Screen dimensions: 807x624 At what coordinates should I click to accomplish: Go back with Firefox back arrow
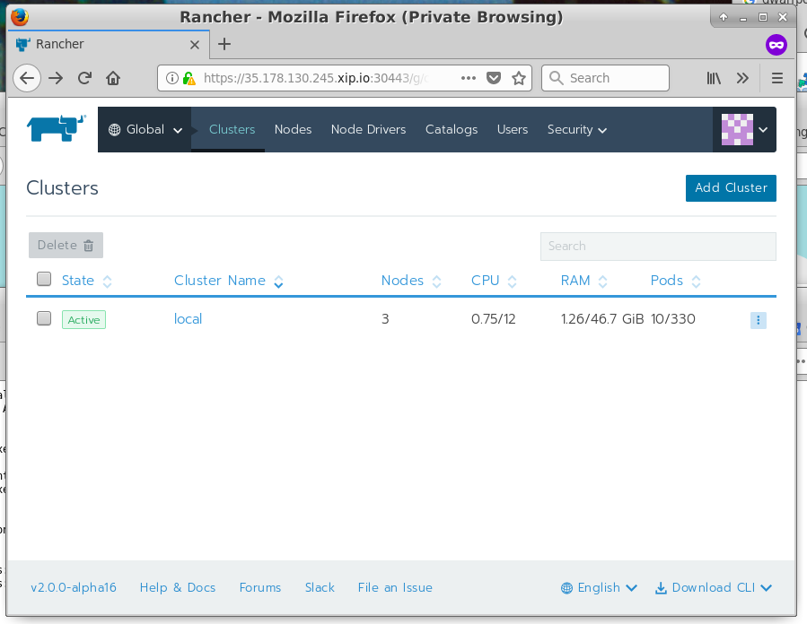pos(27,78)
